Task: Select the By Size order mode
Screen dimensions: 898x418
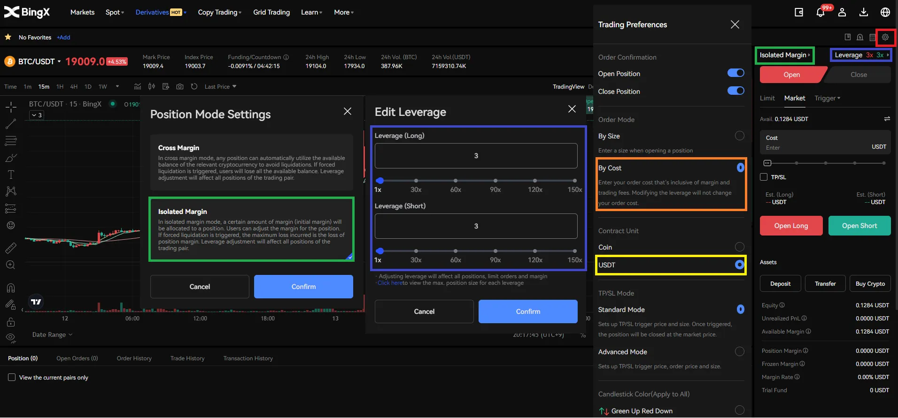Action: (x=739, y=136)
